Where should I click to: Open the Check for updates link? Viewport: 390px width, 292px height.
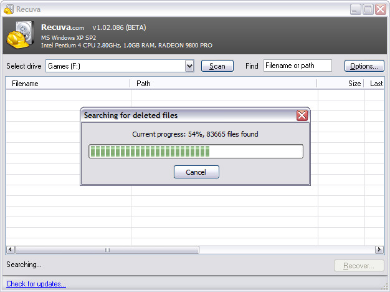click(36, 284)
